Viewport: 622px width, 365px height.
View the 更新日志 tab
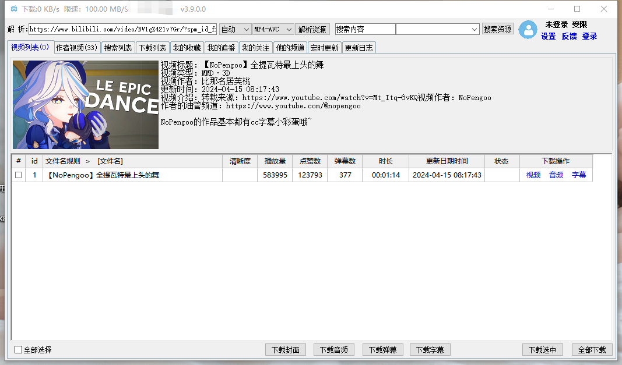point(359,48)
